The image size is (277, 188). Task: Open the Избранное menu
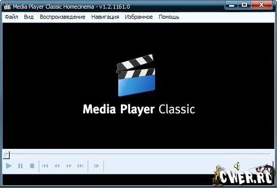139,17
